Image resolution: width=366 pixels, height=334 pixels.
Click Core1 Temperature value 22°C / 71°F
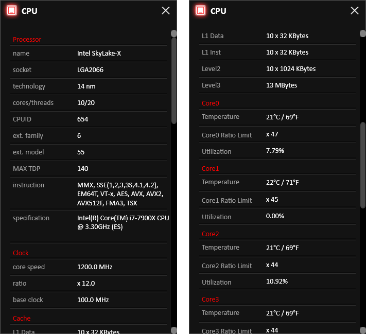(x=283, y=182)
